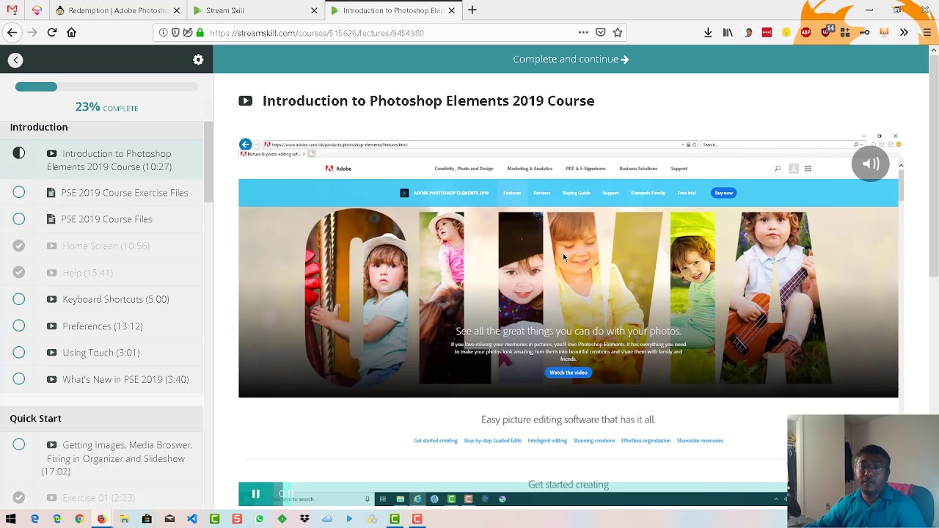
Task: Open Dropbox from the taskbar
Action: tap(304, 518)
